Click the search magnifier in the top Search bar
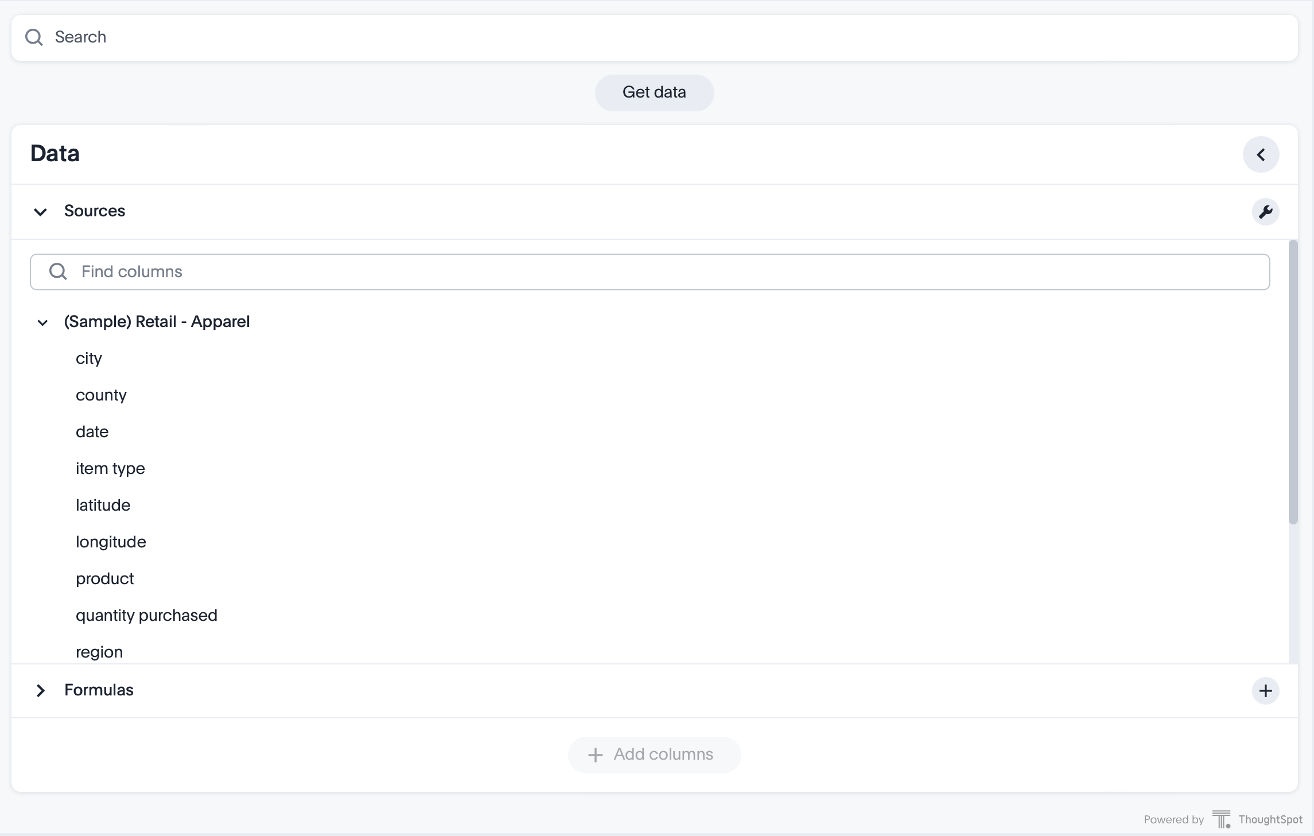 tap(33, 37)
